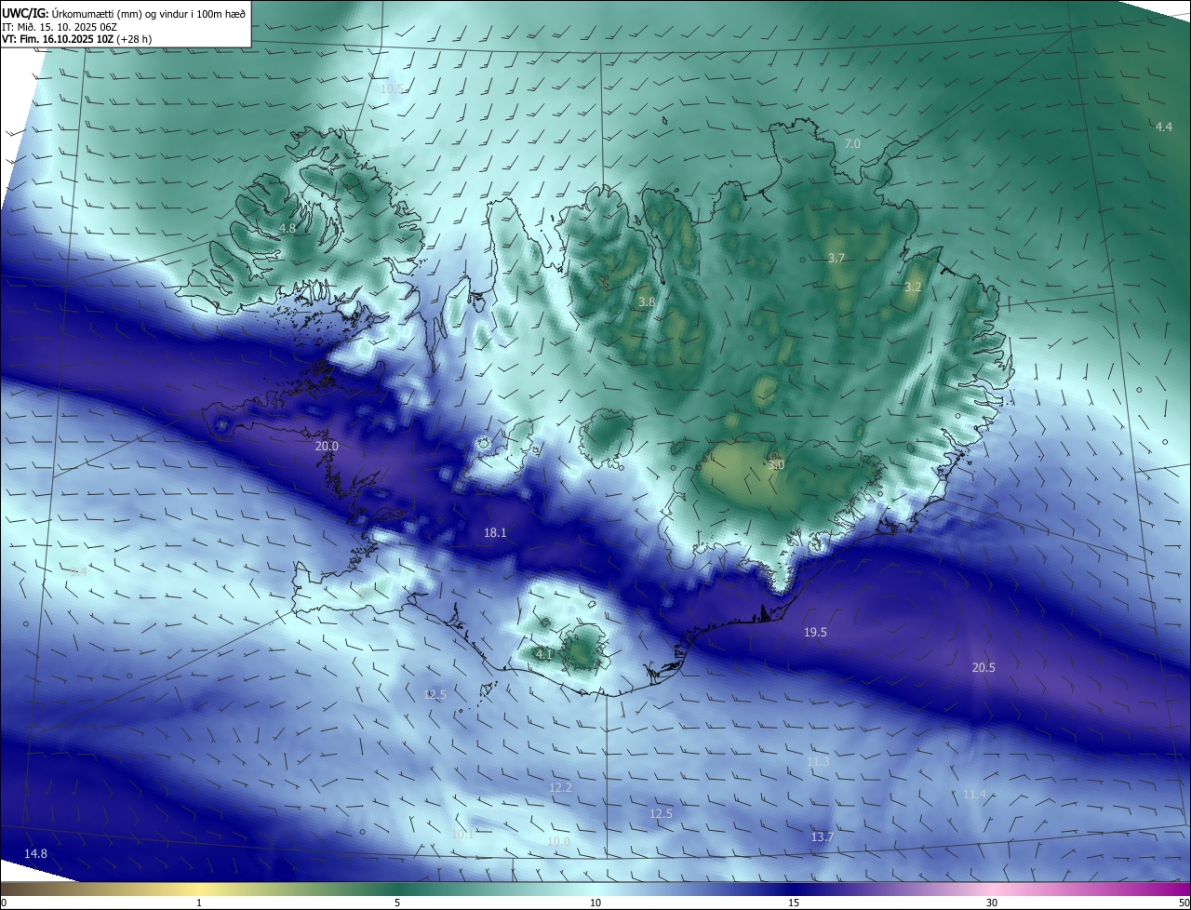This screenshot has width=1191, height=910.
Task: Click the colour scale tick label 1
Action: point(199,903)
